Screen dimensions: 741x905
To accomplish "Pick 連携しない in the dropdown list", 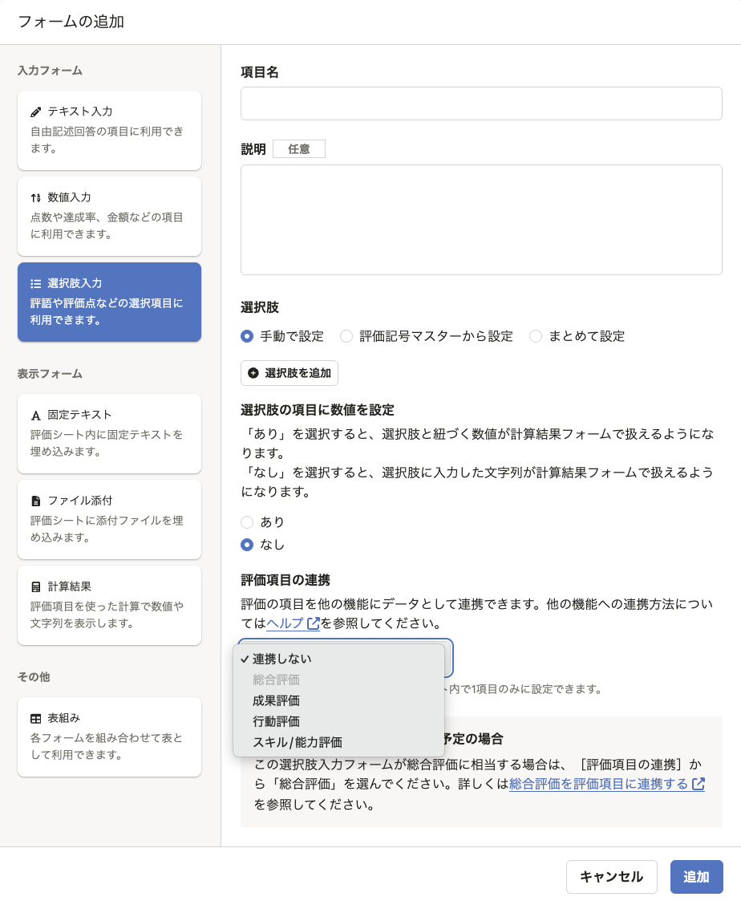I will 281,659.
